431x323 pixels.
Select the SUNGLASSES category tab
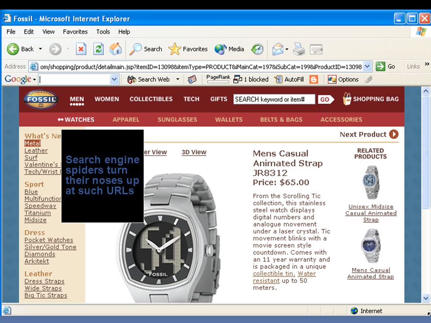[177, 119]
